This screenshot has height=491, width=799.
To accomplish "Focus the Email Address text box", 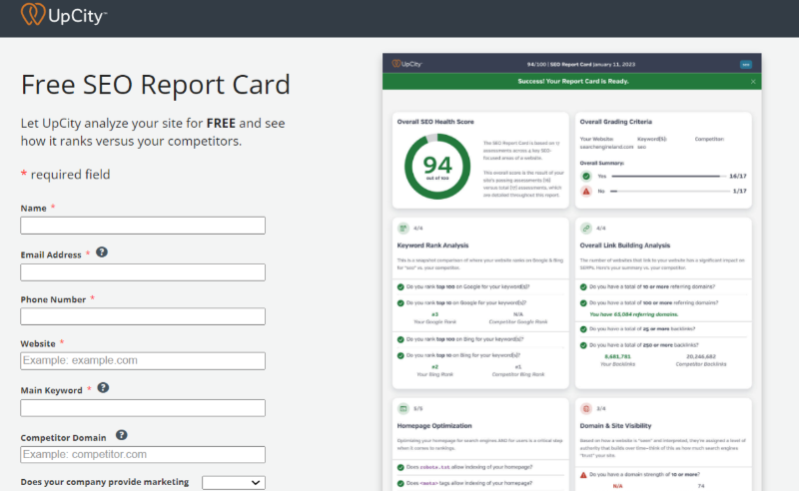I will pyautogui.click(x=143, y=272).
